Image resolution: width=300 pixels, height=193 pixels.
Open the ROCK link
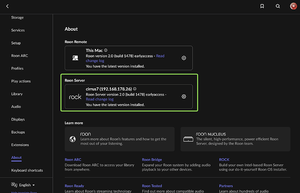pyautogui.click(x=224, y=160)
